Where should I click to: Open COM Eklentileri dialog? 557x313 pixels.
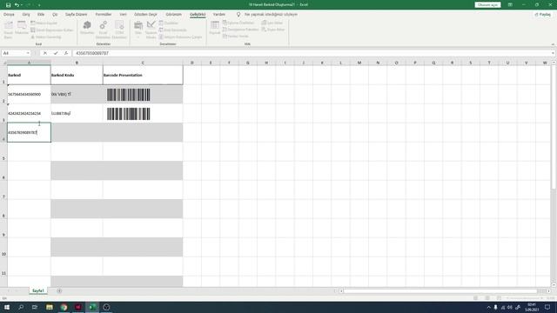click(x=119, y=30)
